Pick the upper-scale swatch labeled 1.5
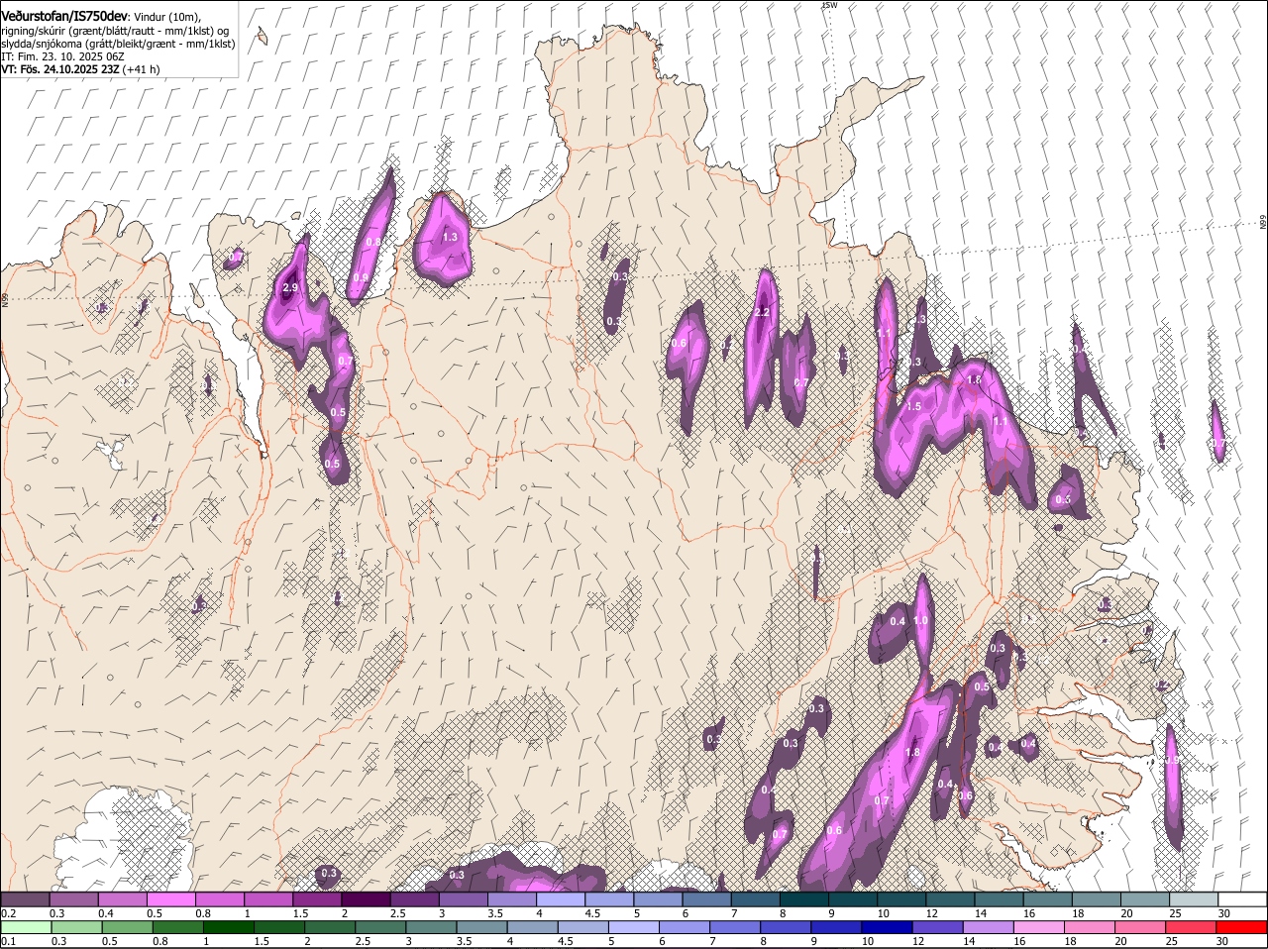 tap(317, 899)
